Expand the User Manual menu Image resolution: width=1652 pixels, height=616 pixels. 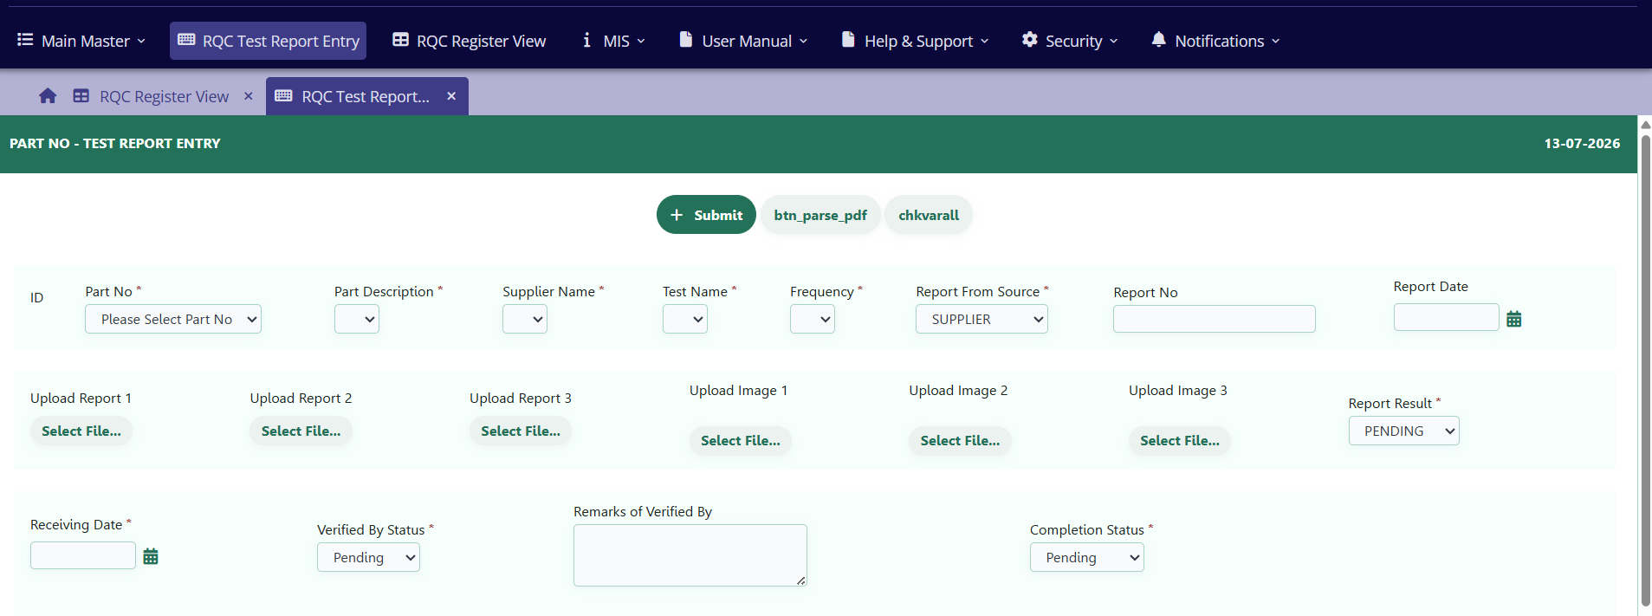click(743, 41)
